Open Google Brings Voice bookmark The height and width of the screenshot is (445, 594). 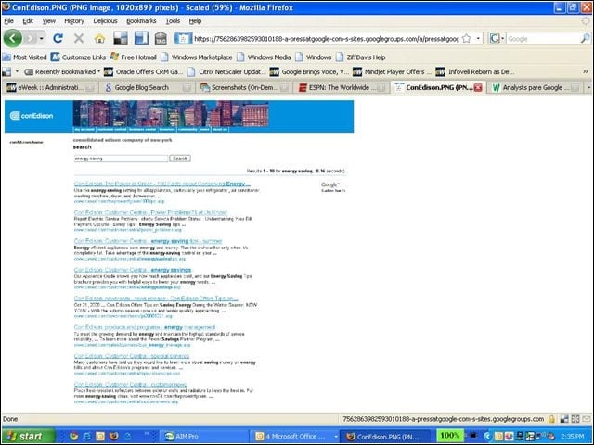(x=309, y=72)
